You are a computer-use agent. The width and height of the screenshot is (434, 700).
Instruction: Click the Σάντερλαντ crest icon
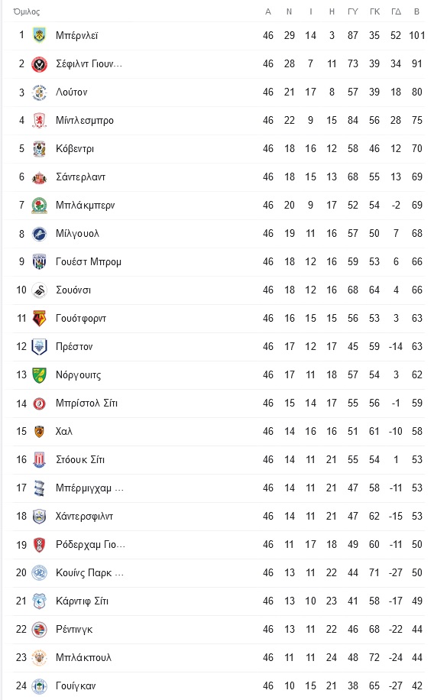click(x=39, y=177)
